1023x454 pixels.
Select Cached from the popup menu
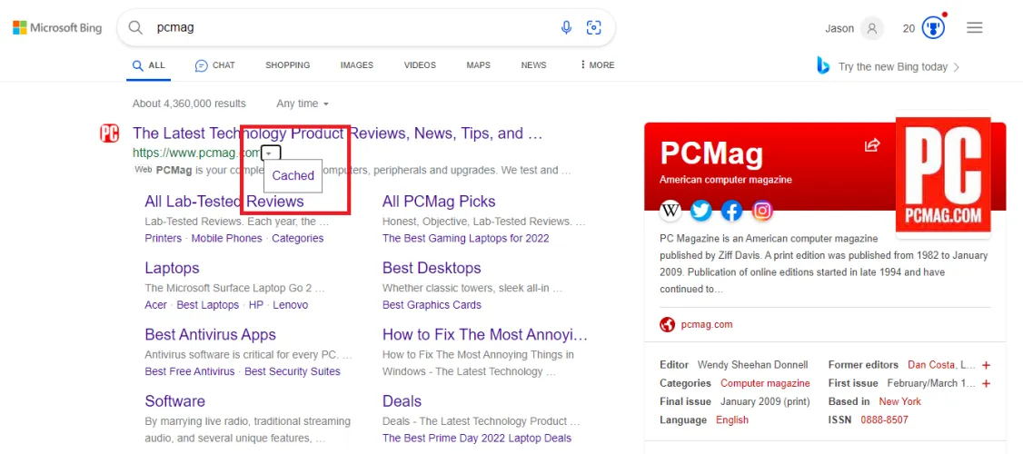pyautogui.click(x=293, y=176)
